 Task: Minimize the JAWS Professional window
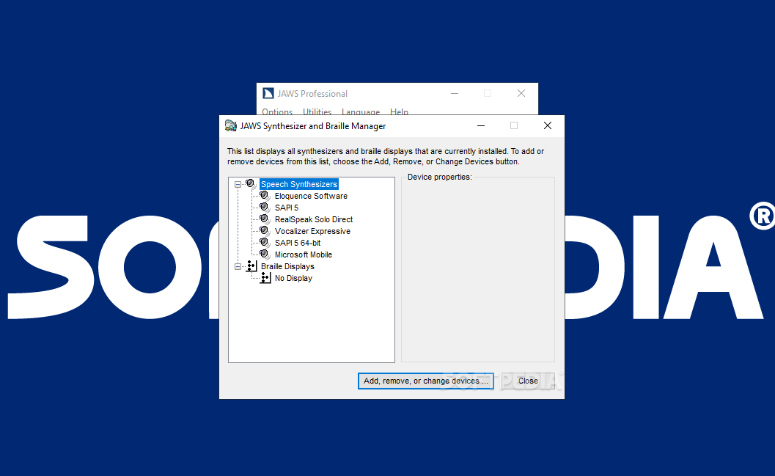(455, 93)
